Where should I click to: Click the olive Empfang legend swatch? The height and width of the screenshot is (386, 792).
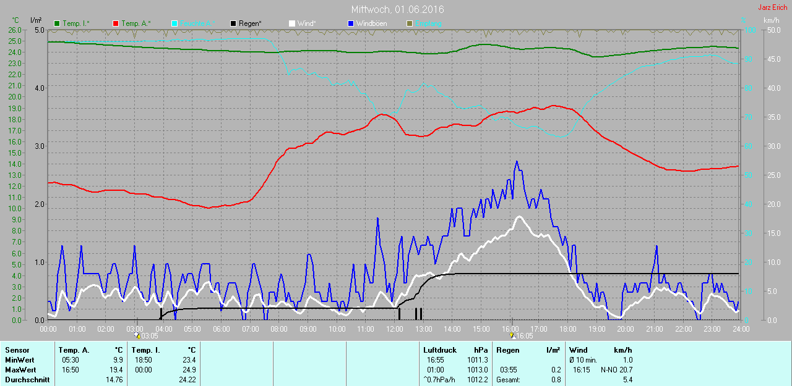pyautogui.click(x=409, y=23)
